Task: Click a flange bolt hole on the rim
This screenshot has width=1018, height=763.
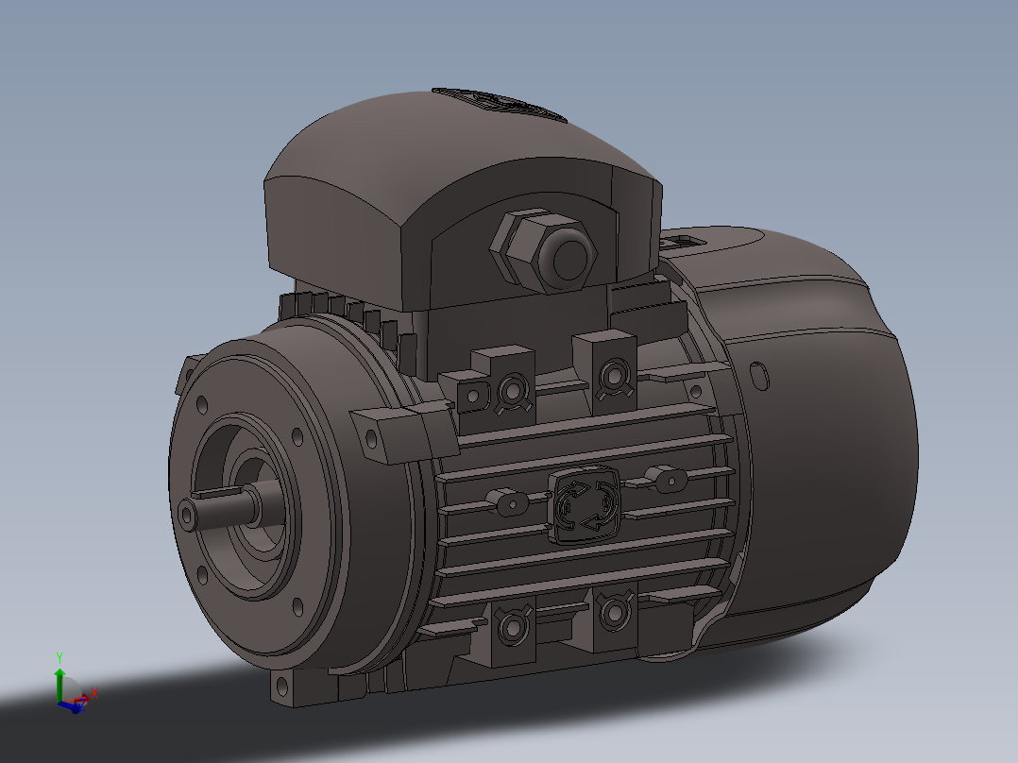Action: coord(203,406)
